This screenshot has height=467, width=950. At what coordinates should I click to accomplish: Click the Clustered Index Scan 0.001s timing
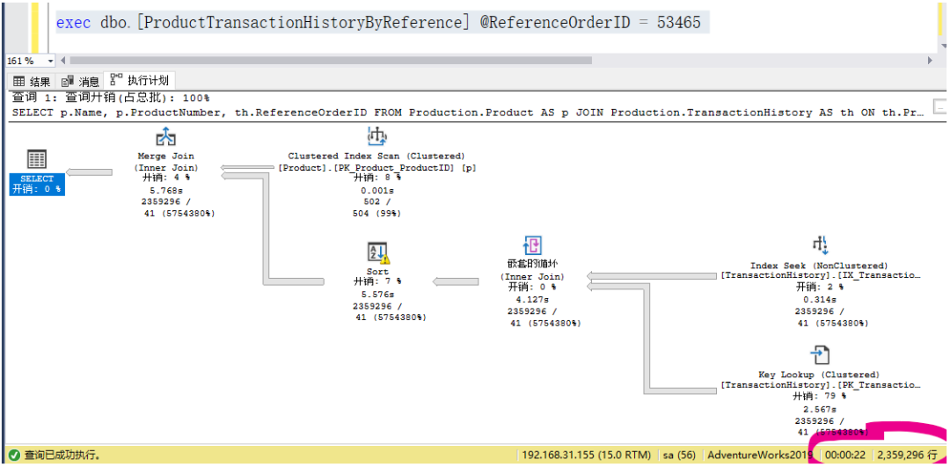click(x=376, y=190)
